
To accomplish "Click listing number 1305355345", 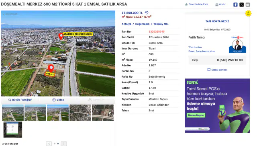I will point(157,31).
